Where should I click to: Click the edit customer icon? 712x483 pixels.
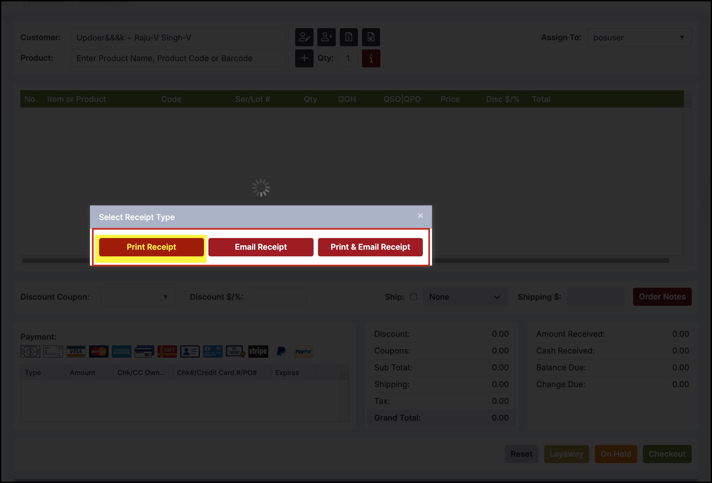[304, 37]
